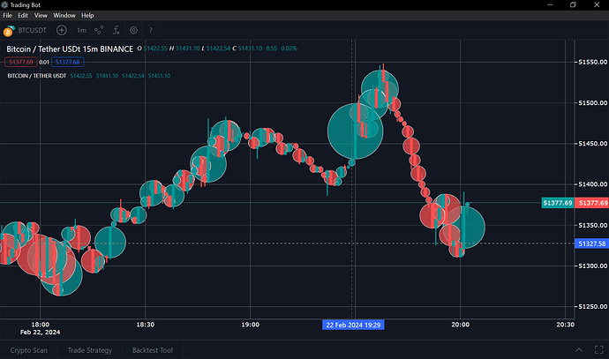Open the Help menu

[x=87, y=16]
